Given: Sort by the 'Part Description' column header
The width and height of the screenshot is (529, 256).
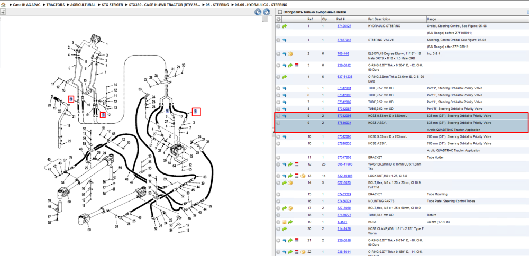Looking at the screenshot, I should point(379,19).
